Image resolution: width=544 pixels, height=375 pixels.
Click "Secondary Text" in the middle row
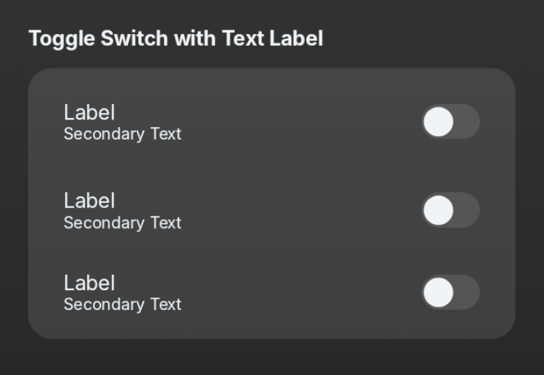123,223
